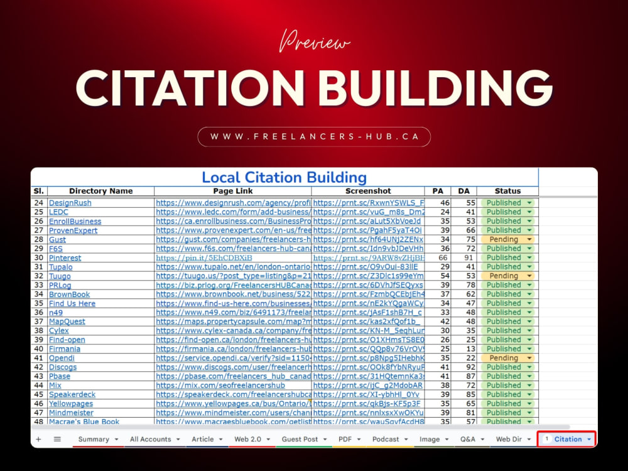The height and width of the screenshot is (471, 628).
Task: Open status dropdown for Yellowpages row
Action: [x=529, y=404]
